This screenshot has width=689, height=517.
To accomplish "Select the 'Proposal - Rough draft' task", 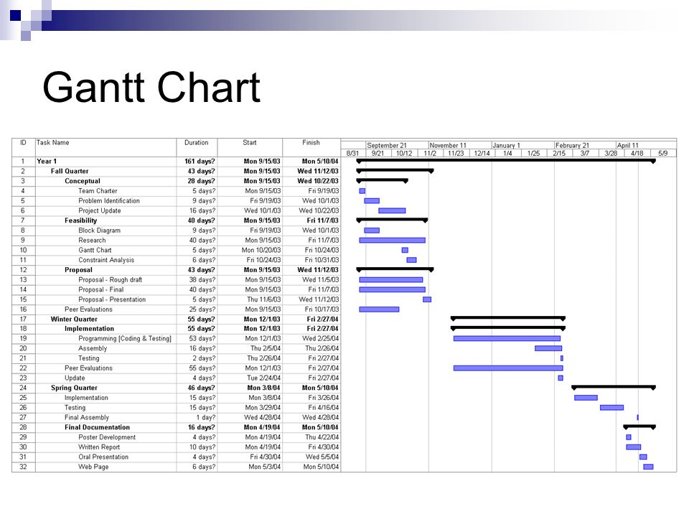I will [x=111, y=280].
